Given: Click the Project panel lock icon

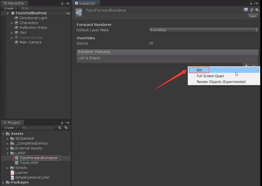Looking at the screenshot, I should (x=62, y=122).
